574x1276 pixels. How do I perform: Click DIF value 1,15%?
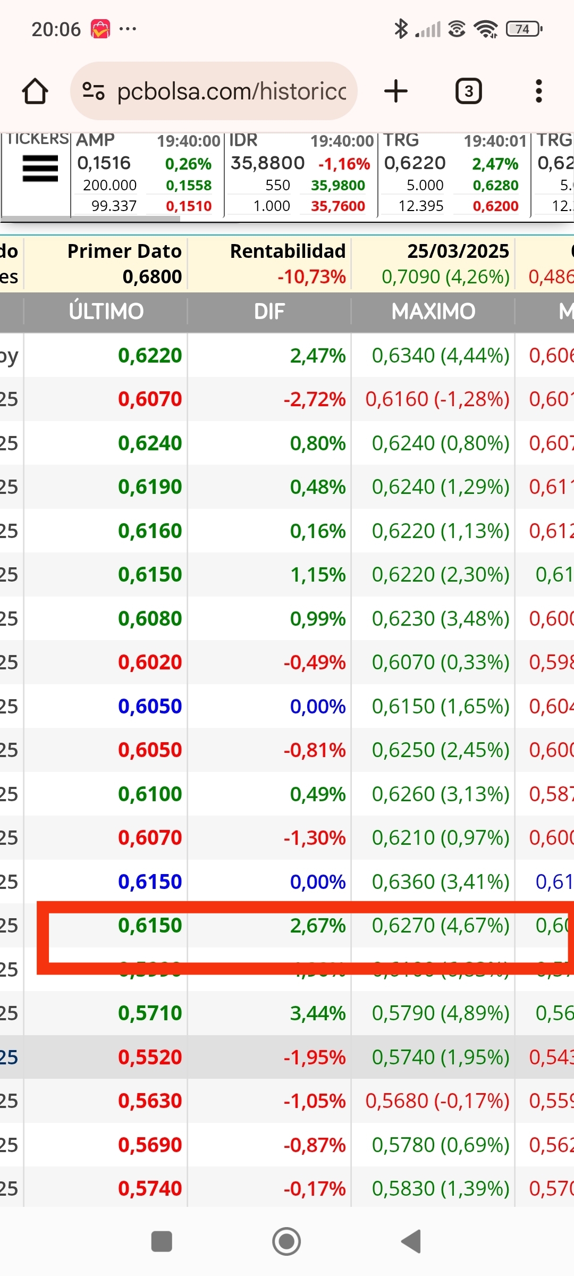point(318,575)
